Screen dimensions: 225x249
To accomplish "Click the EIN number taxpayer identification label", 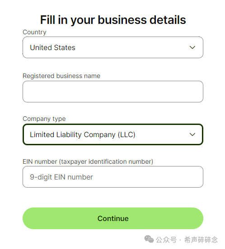I will (x=88, y=161).
